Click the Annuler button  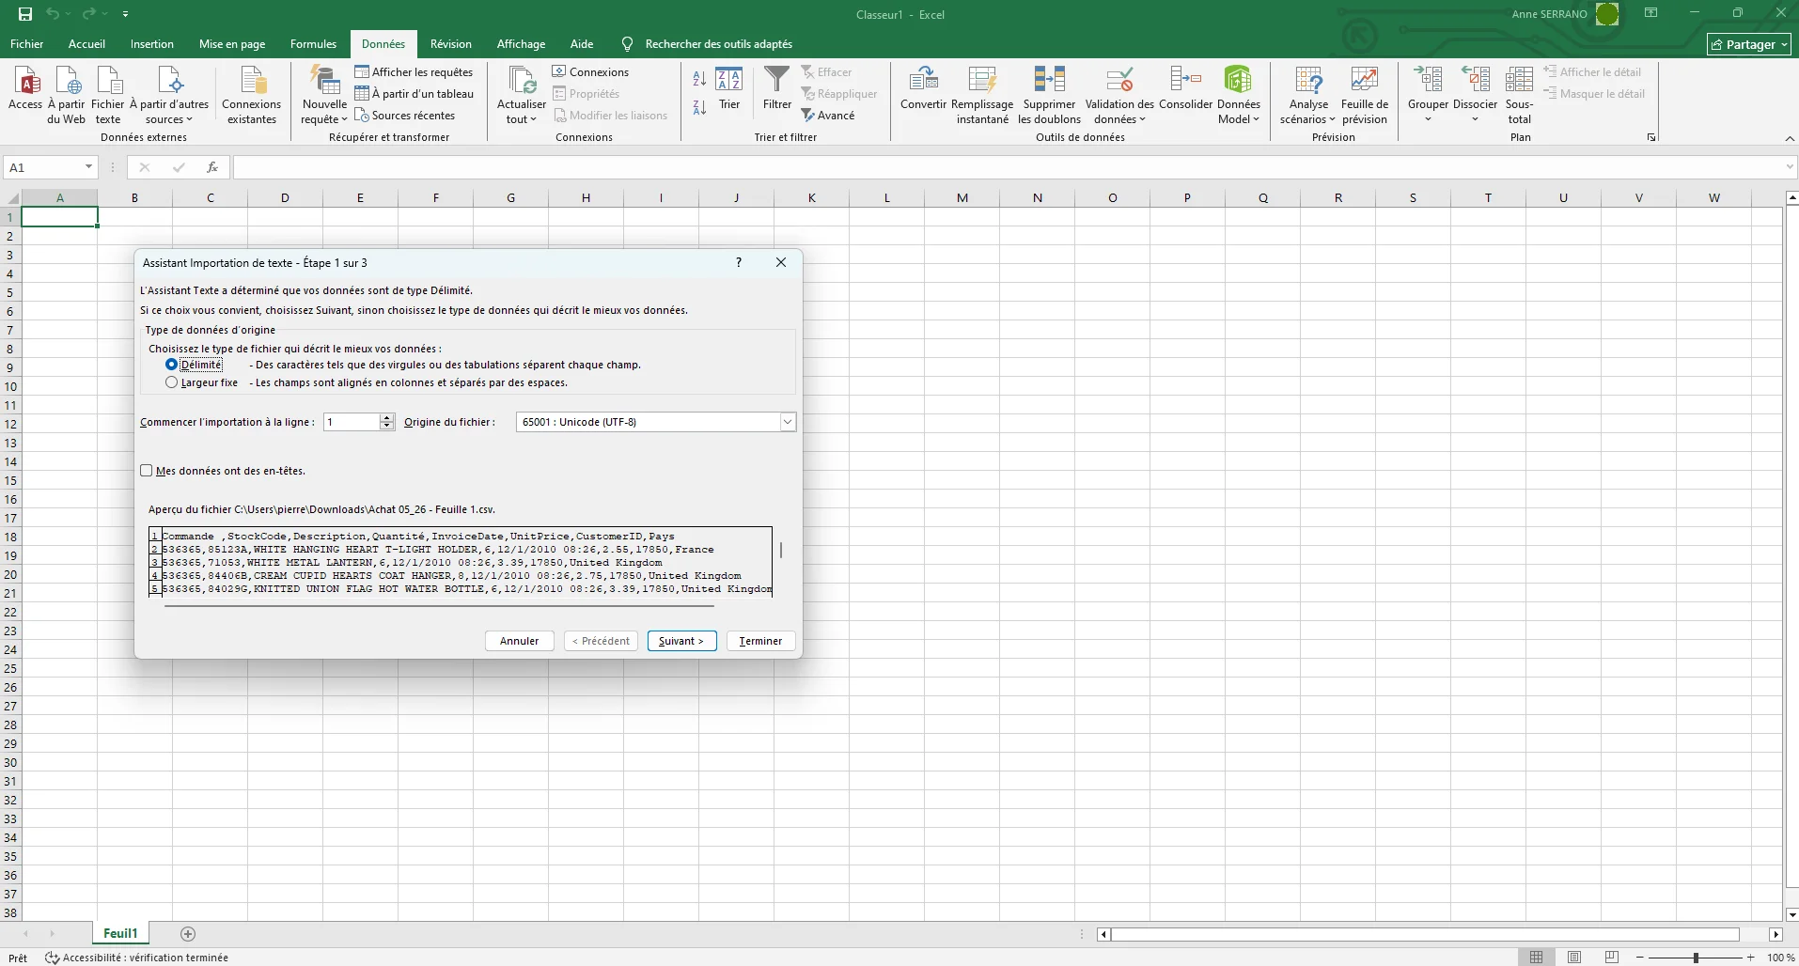[519, 641]
